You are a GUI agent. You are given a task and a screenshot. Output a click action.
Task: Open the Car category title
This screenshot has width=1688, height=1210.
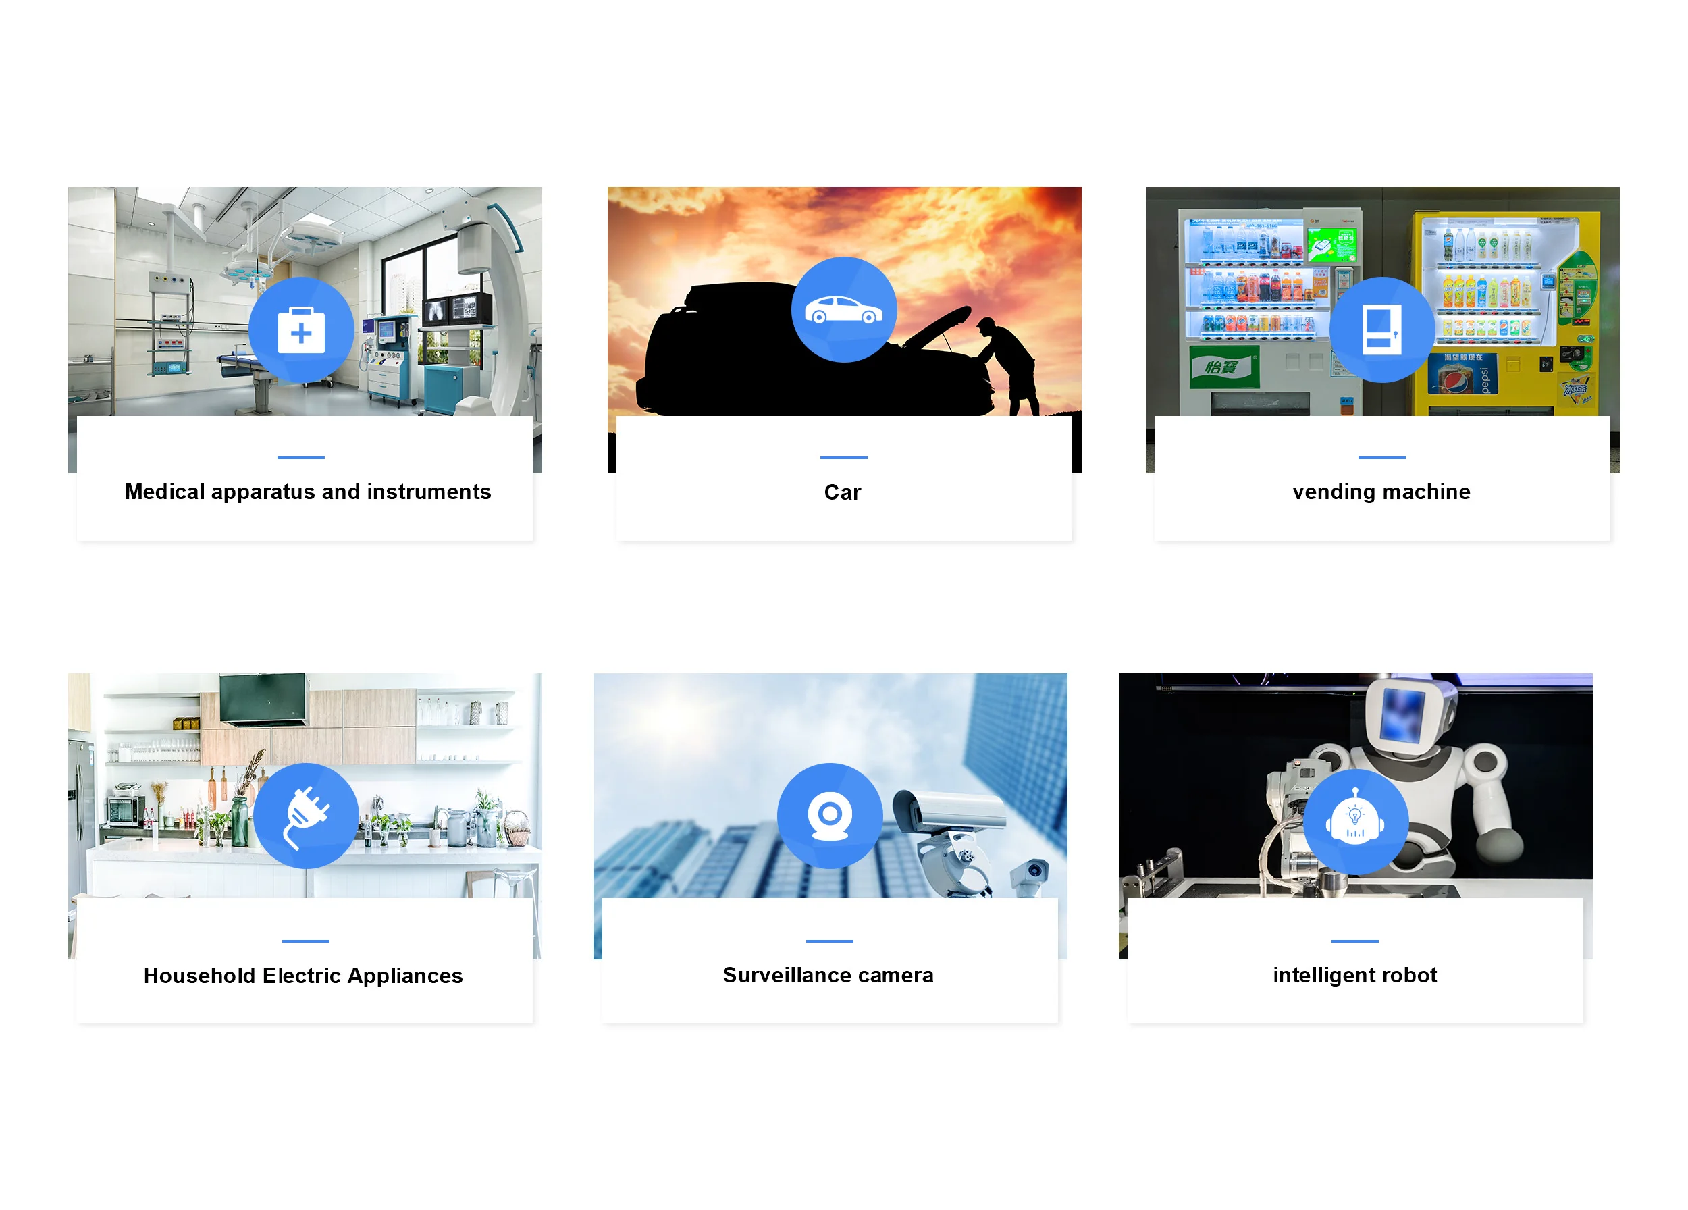pos(842,493)
